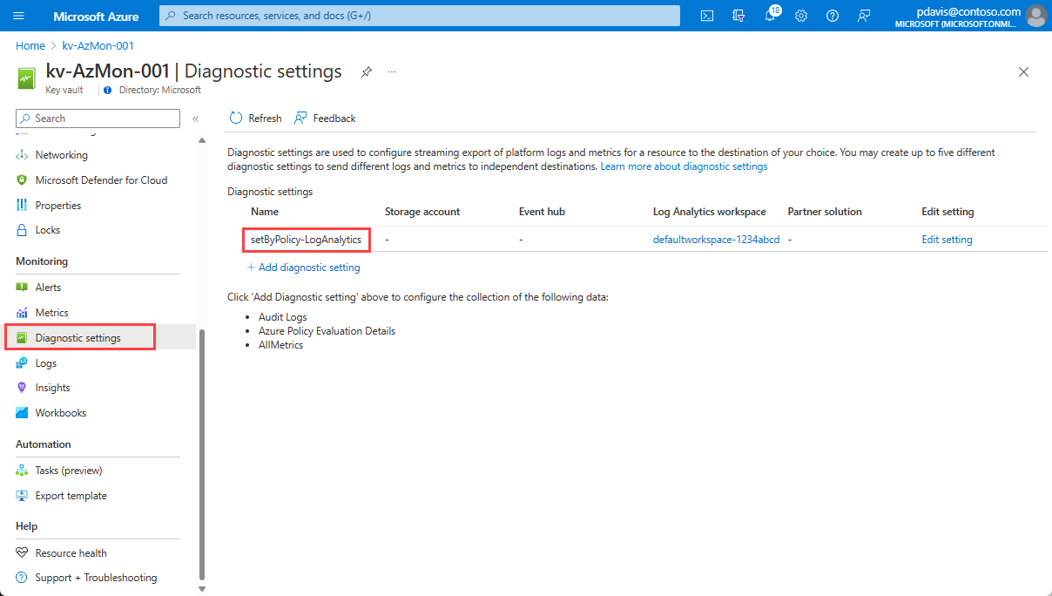Click the Insights lightbulb icon
The width and height of the screenshot is (1052, 596).
coord(22,388)
